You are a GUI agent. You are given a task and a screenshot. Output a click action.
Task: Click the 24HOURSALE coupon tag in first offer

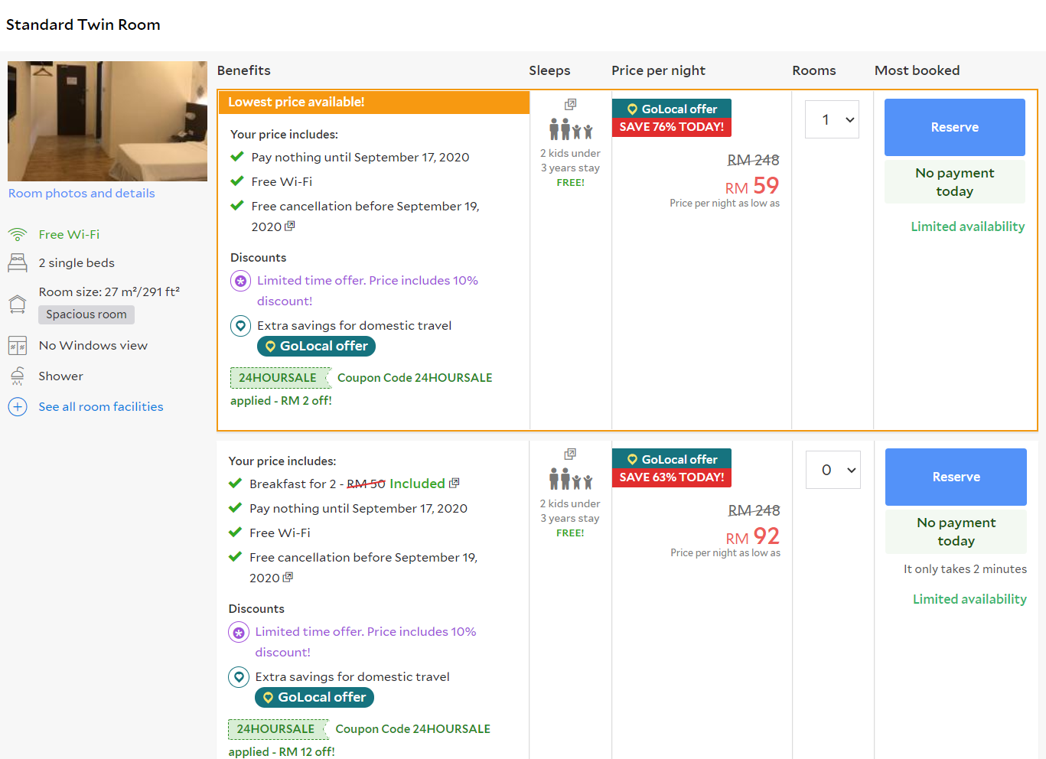coord(279,378)
